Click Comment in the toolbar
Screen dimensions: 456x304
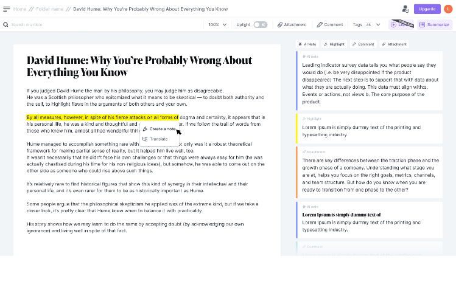[x=330, y=25]
